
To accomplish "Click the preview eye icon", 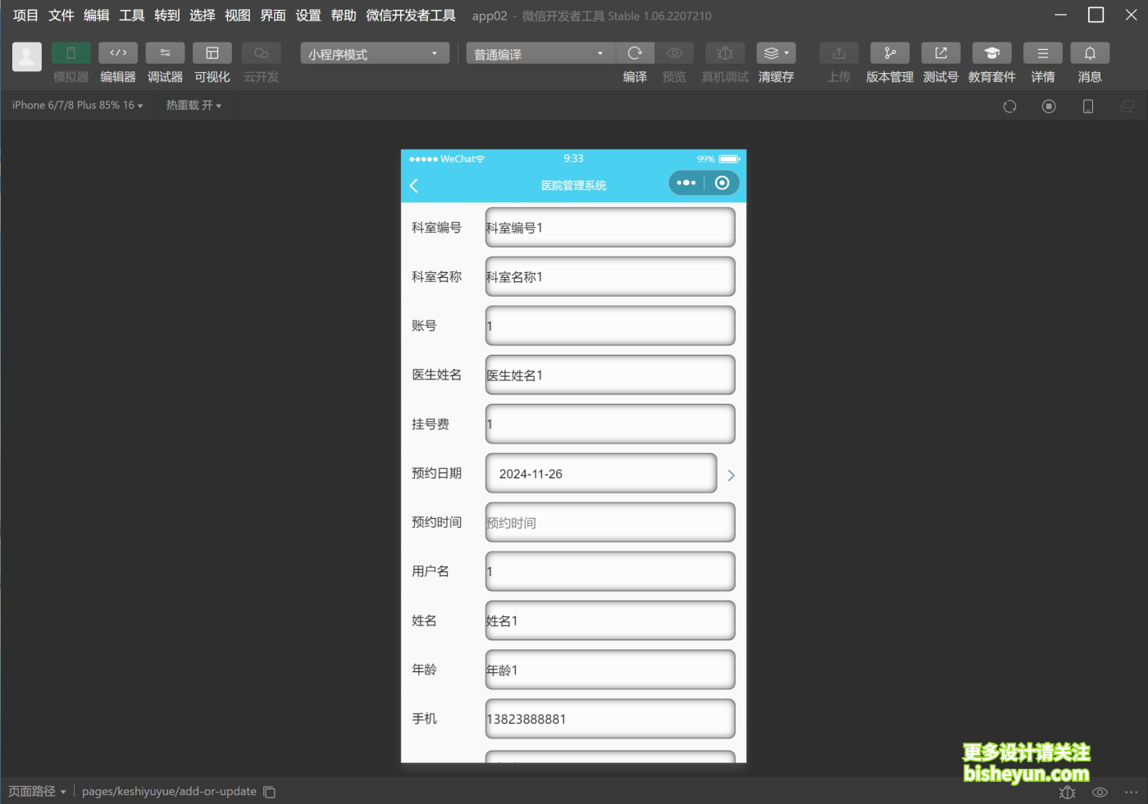I will pos(674,53).
